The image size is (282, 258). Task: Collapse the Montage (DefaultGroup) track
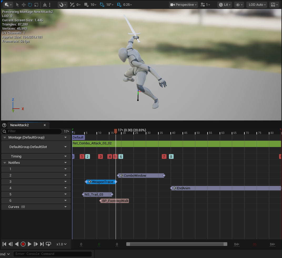click(5, 138)
